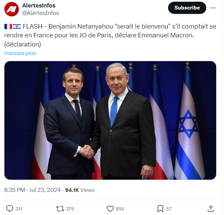This screenshot has height=215, width=224.
Task: Open the AlertesInfos profile avatar
Action: pyautogui.click(x=12, y=9)
